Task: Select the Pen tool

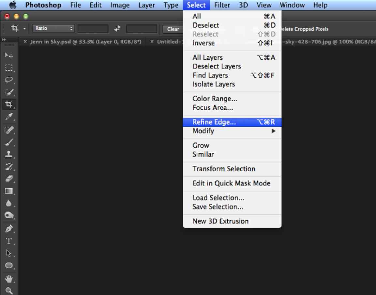Action: click(x=9, y=228)
